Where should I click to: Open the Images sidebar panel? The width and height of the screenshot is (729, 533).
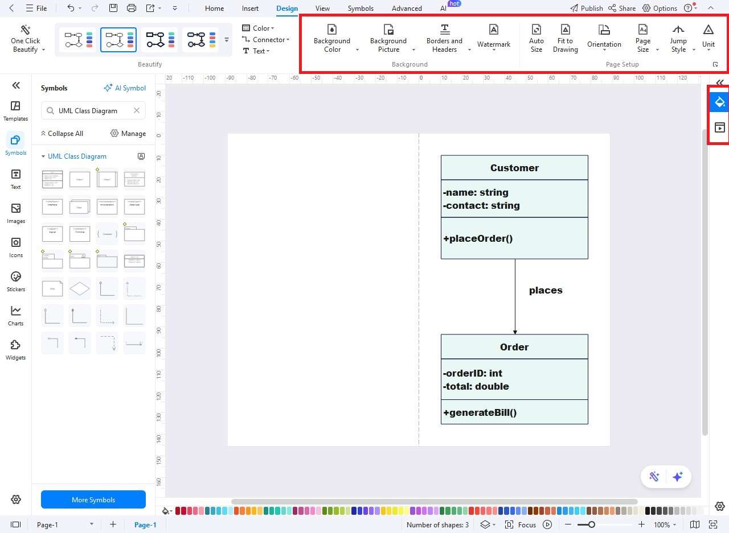16,213
